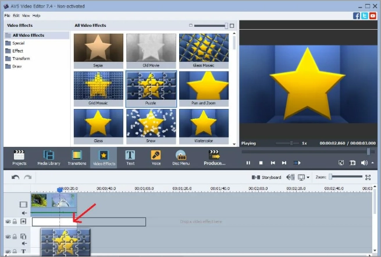Open the preview monitor dropdown arrow

coord(308,177)
